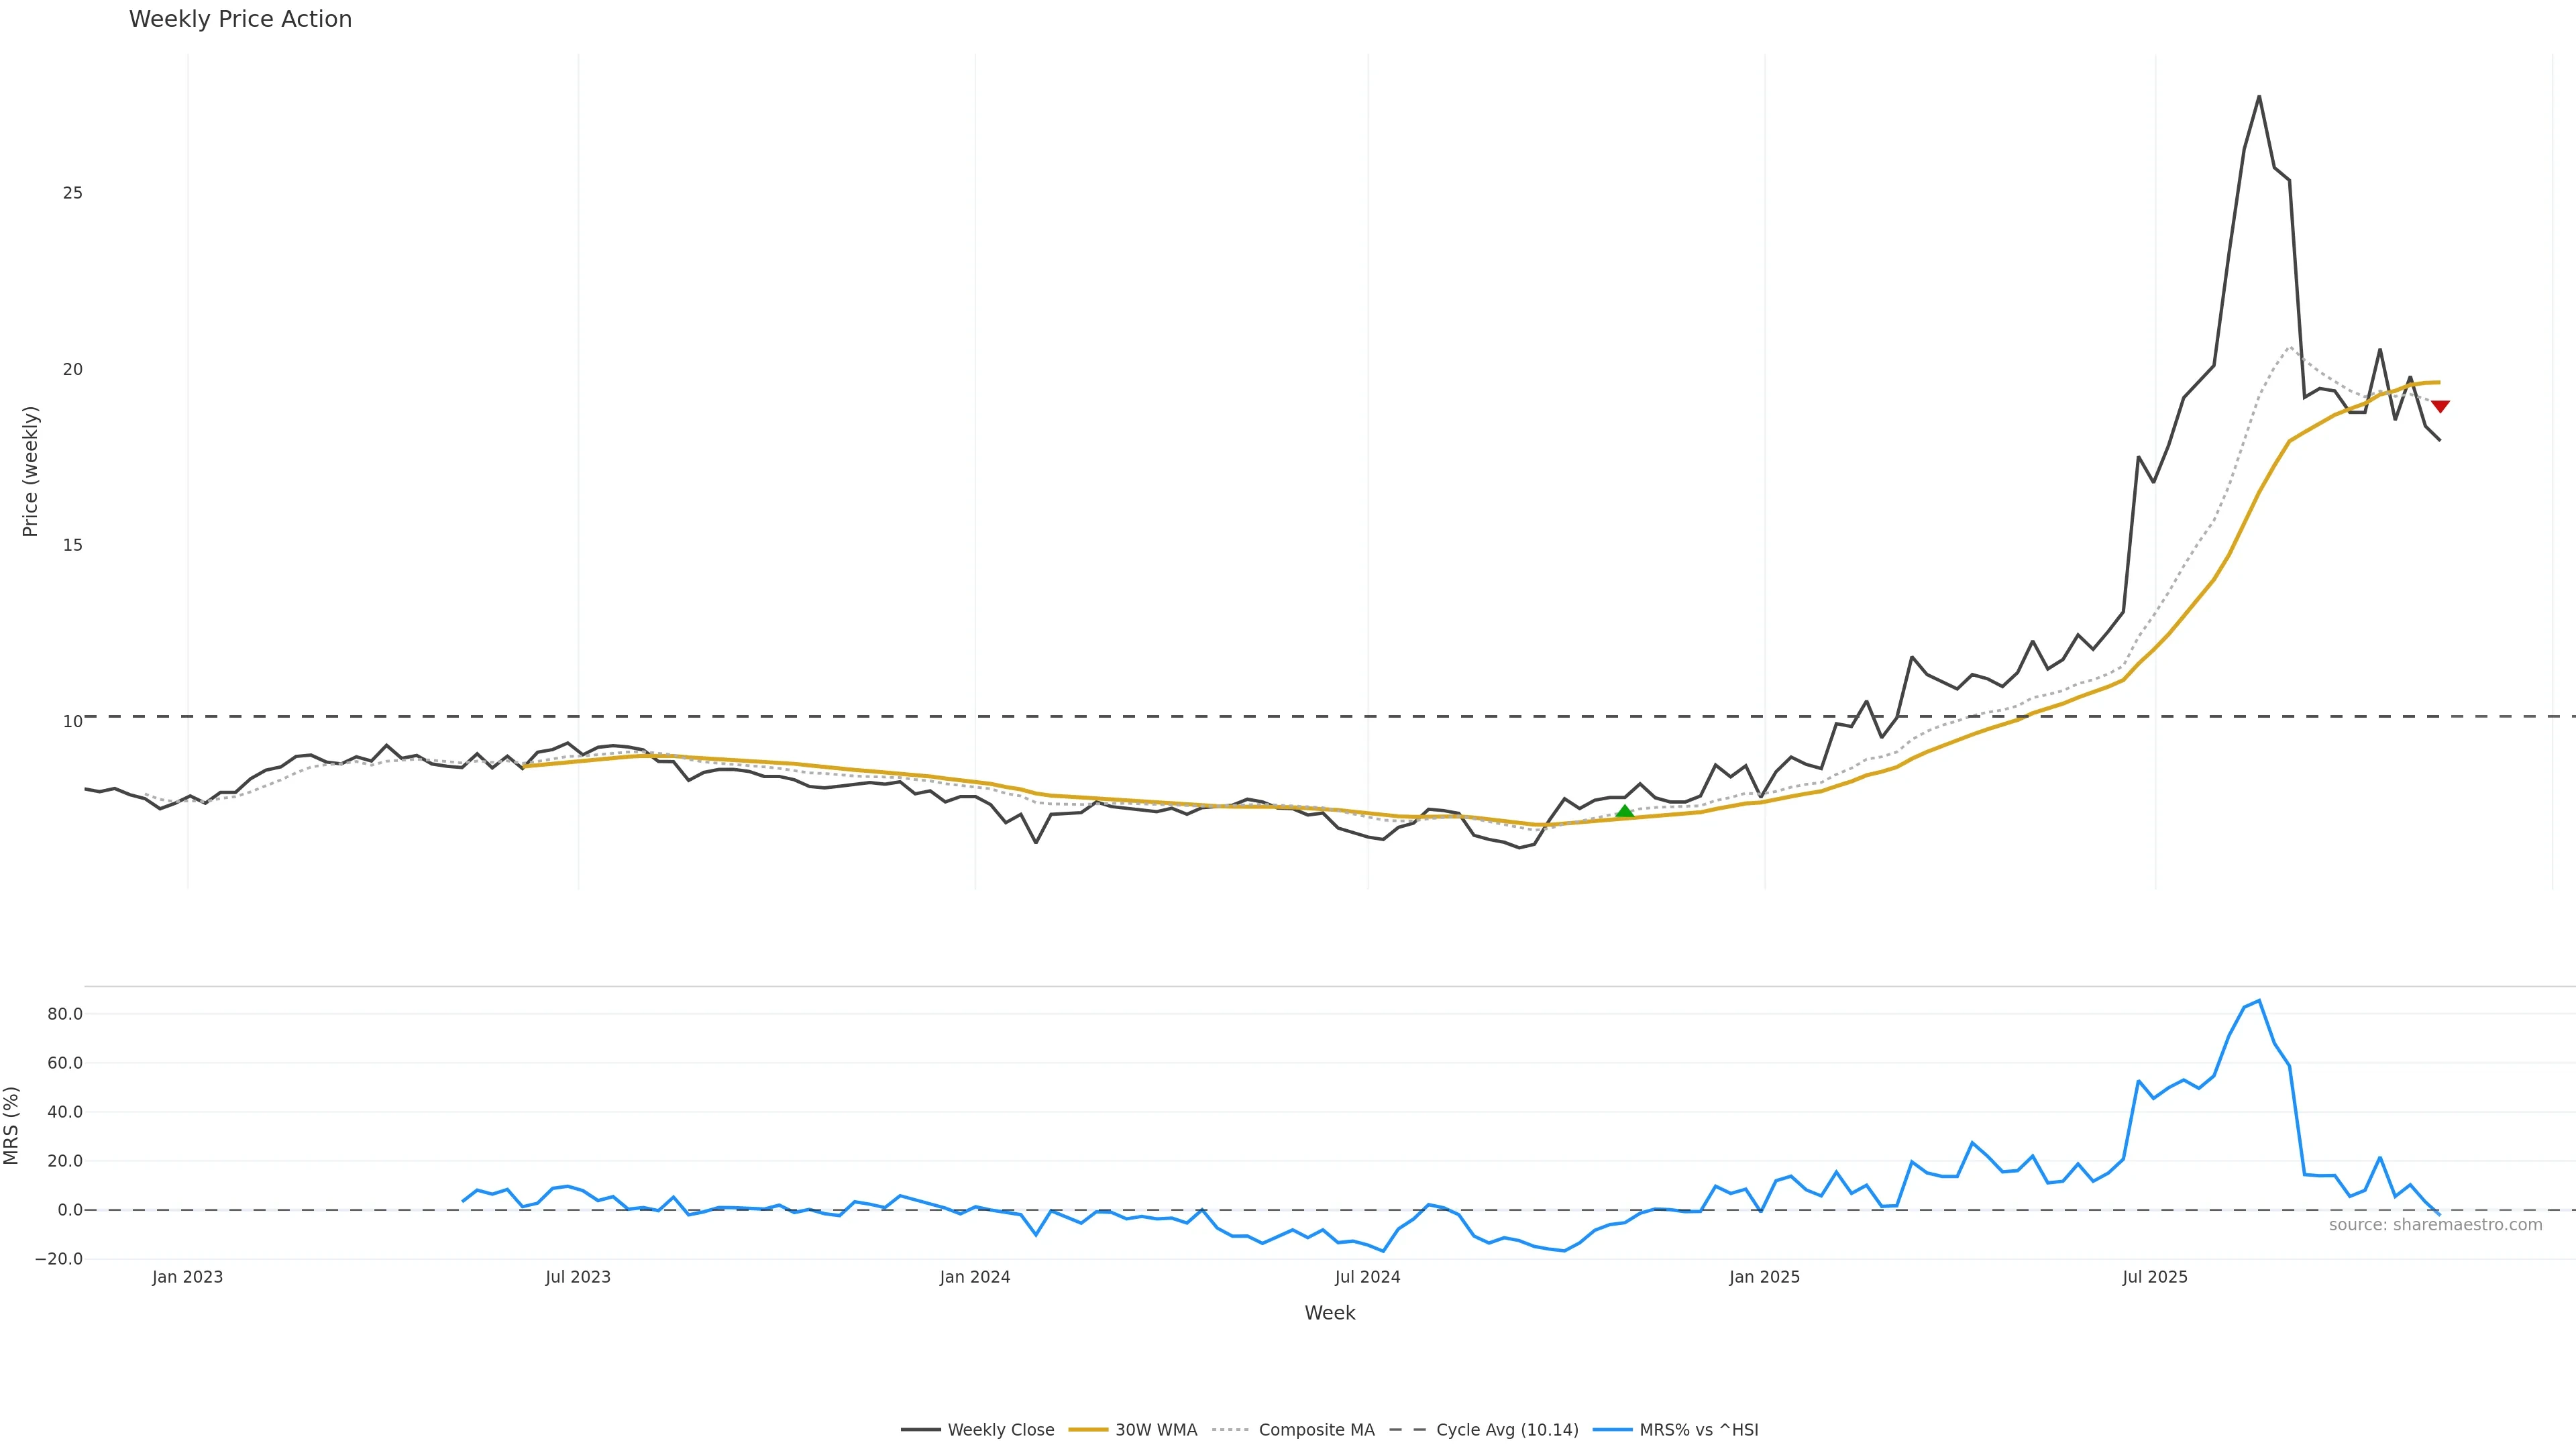Select the Jan 2024 x-axis tick label
Image resolution: width=2576 pixels, height=1449 pixels.
click(975, 1277)
